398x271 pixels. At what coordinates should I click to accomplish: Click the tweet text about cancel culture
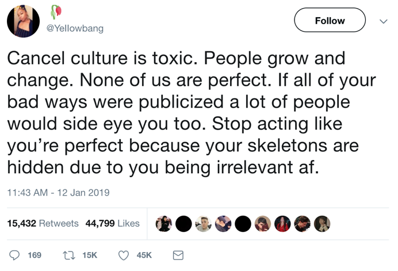184,113
